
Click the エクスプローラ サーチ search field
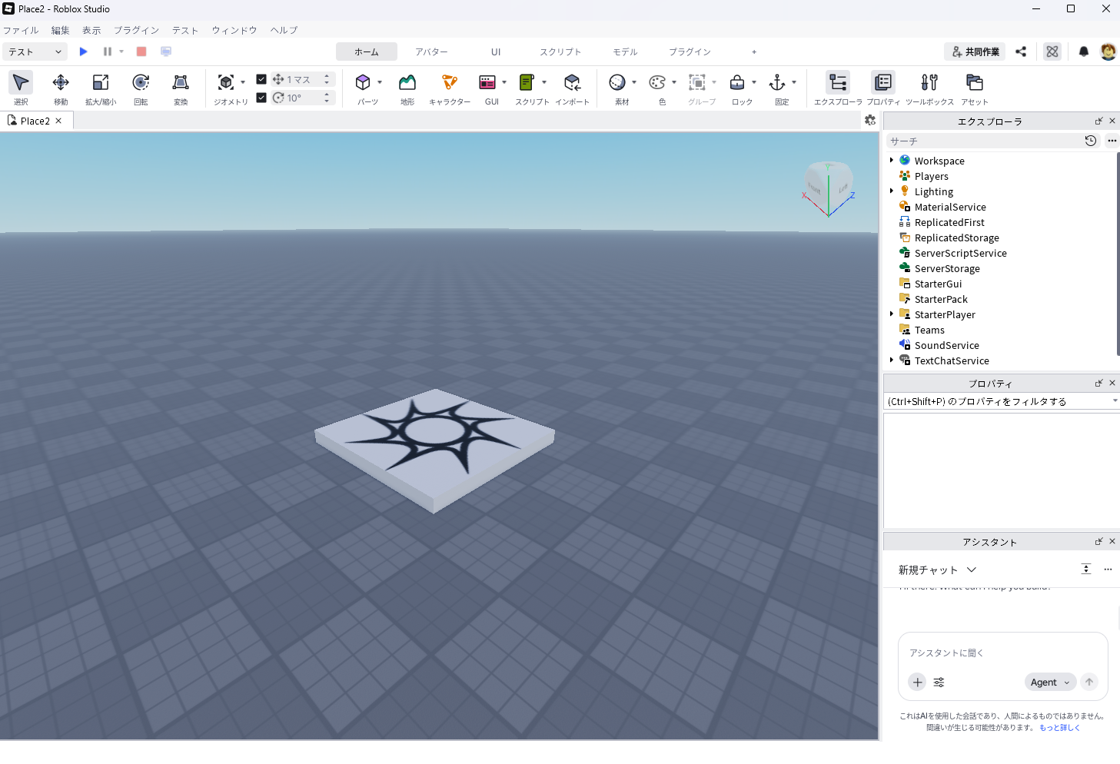click(x=984, y=141)
